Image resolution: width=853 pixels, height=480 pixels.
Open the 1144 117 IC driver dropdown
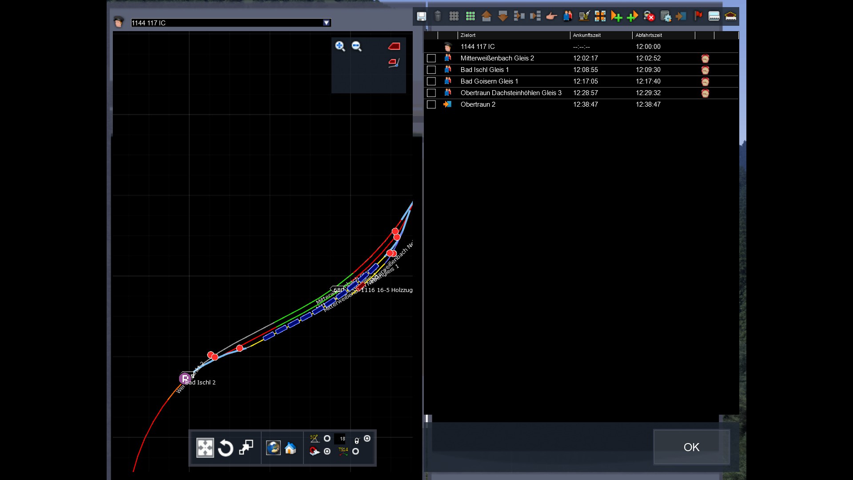(x=327, y=23)
